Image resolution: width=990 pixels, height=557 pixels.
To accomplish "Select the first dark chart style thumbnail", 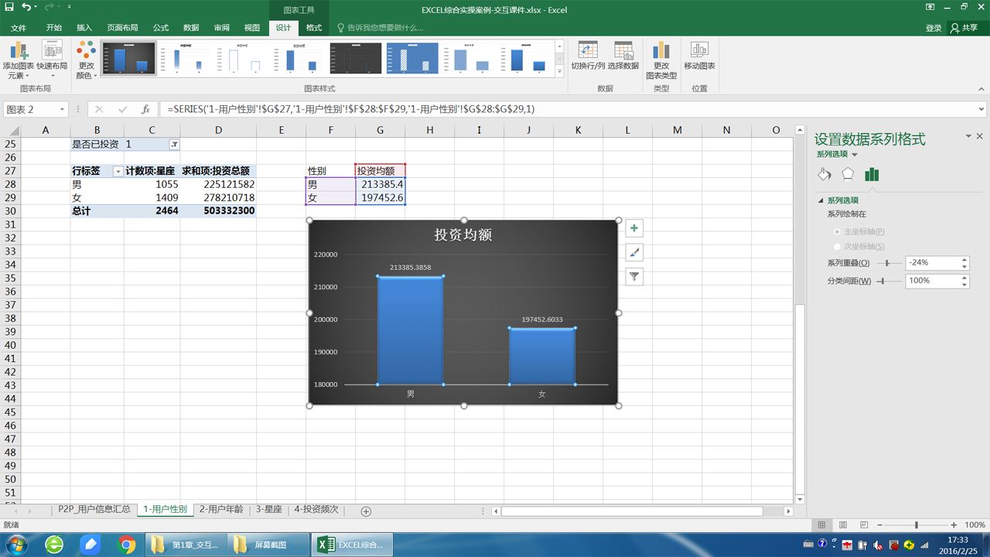I will [x=129, y=58].
